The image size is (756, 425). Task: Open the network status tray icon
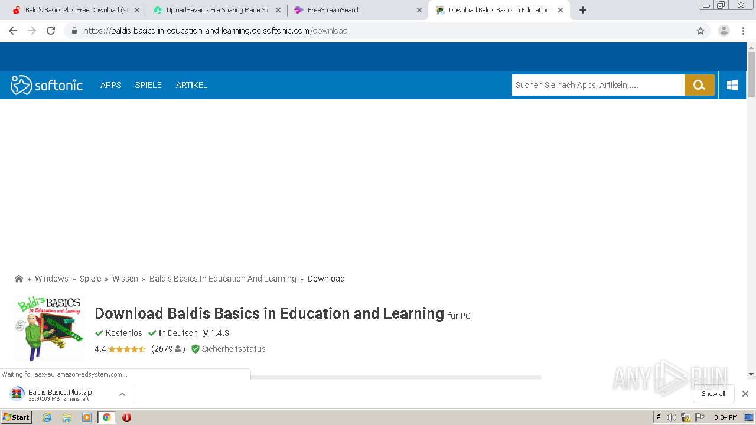tap(686, 417)
